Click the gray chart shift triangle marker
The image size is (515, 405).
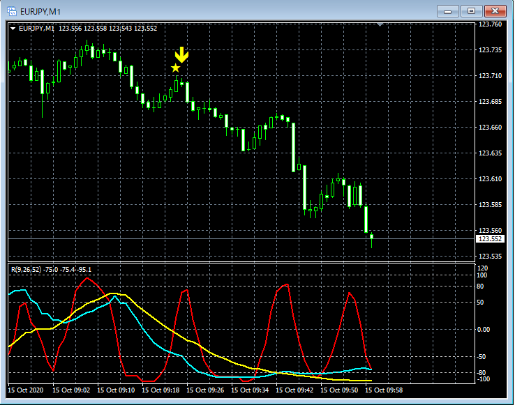(380, 25)
